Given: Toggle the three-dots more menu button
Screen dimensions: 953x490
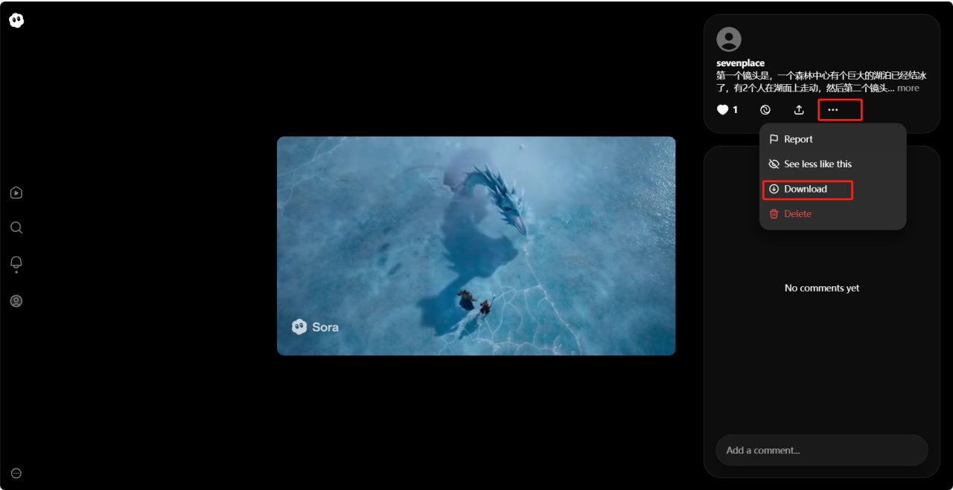Looking at the screenshot, I should pos(833,110).
